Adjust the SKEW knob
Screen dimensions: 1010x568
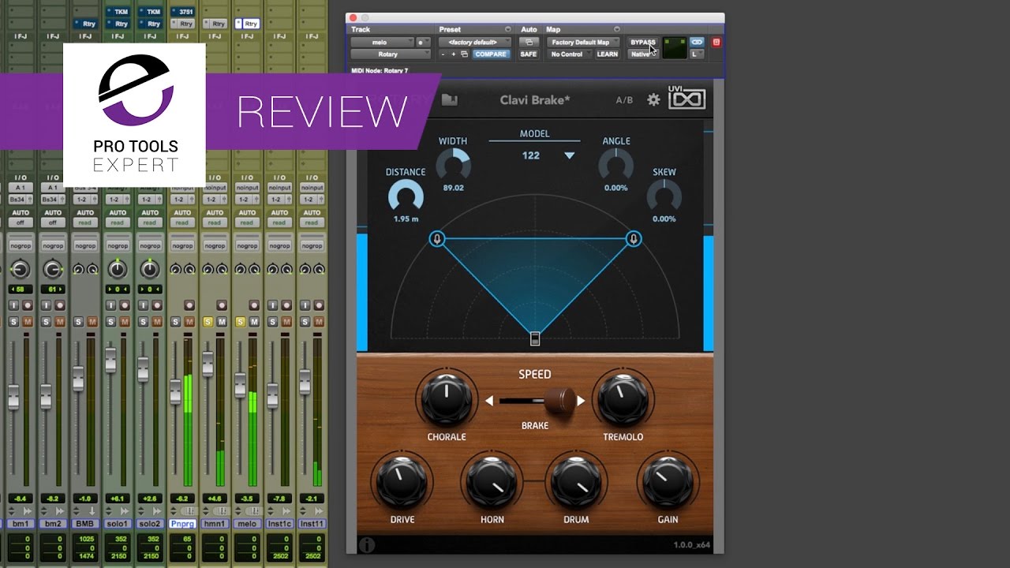click(x=664, y=196)
